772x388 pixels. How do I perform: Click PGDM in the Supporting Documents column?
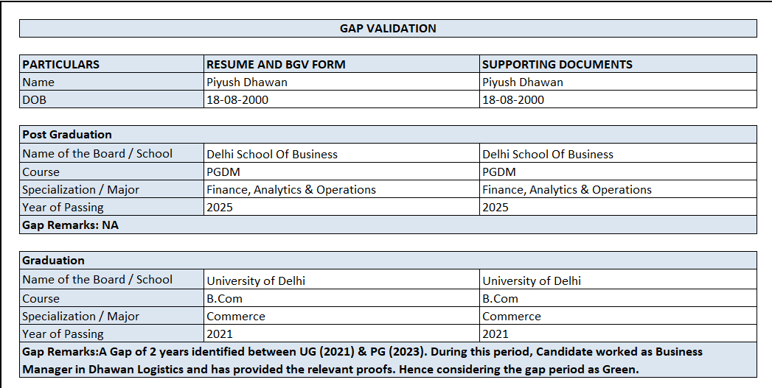click(x=618, y=172)
